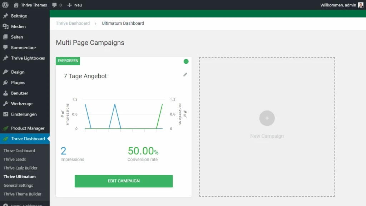The width and height of the screenshot is (366, 206).
Task: Click the plus icon for New Campaign
Action: click(267, 118)
